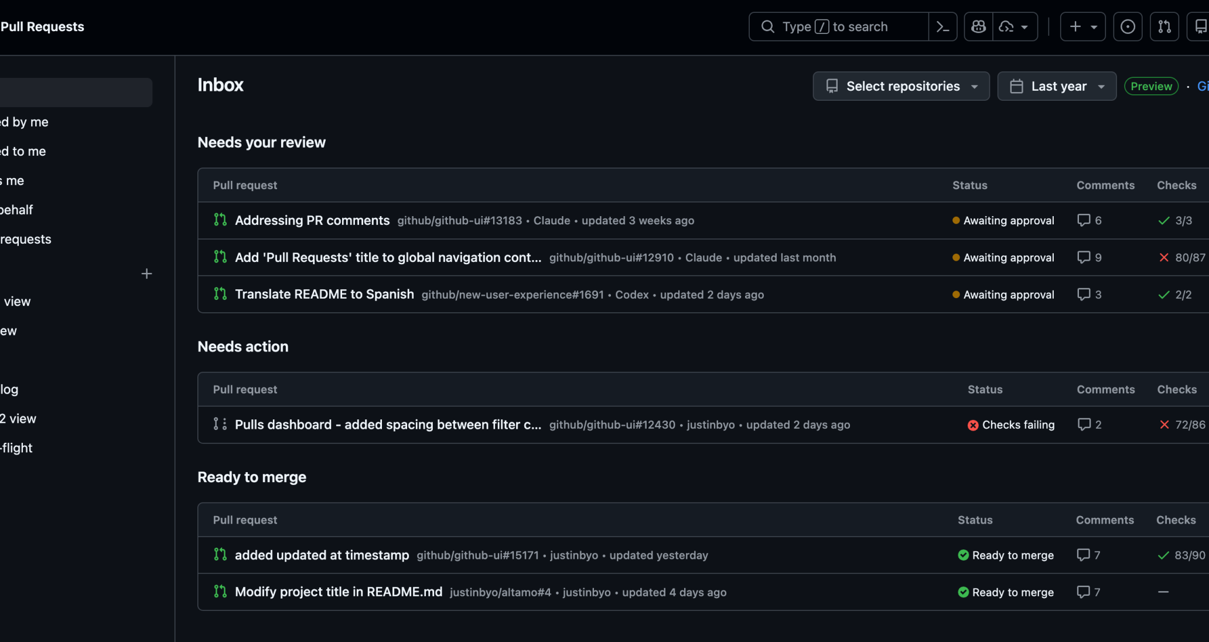The width and height of the screenshot is (1209, 642).
Task: Click 'justinbyo/altamo#4' repository reference
Action: [500, 592]
